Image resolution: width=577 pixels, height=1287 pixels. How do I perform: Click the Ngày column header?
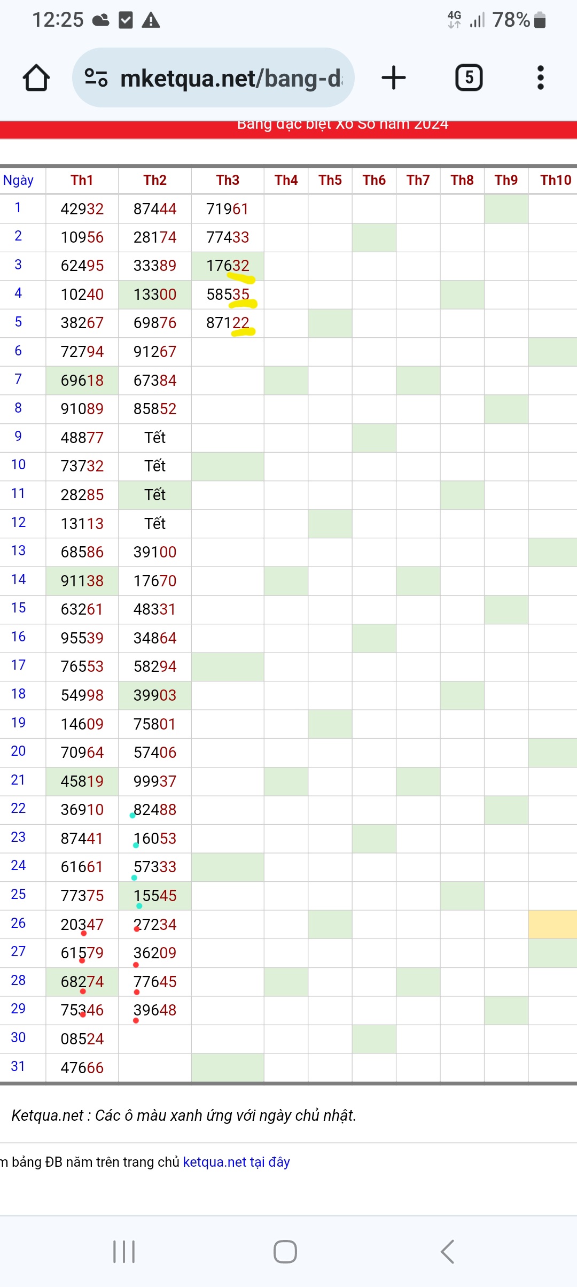[x=19, y=180]
